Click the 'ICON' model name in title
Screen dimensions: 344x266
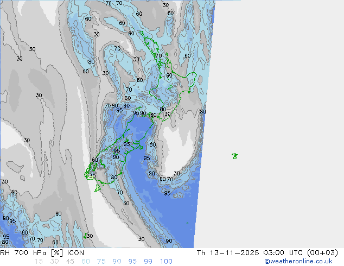coord(74,252)
